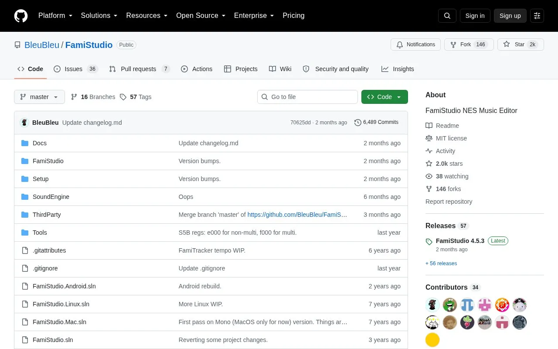This screenshot has width=558, height=349.
Task: Open the Projects tab
Action: pos(241,69)
